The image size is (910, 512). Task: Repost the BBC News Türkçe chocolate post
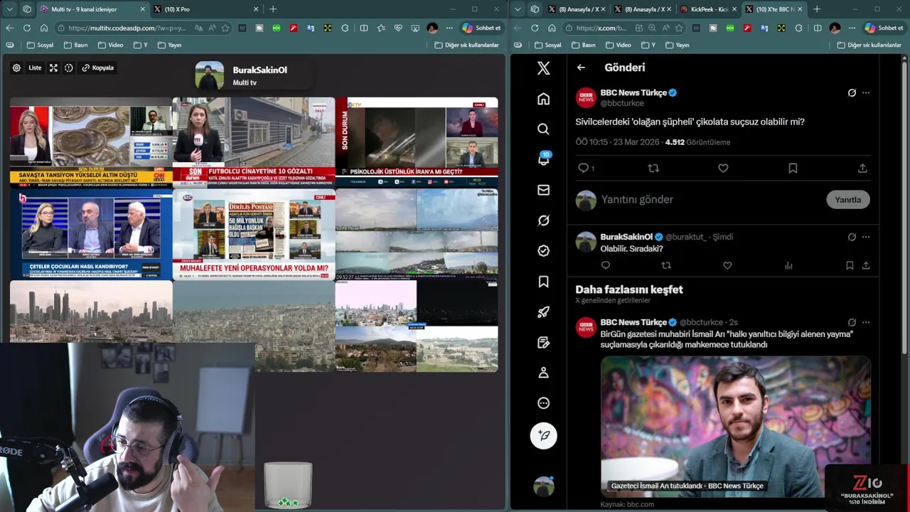653,169
